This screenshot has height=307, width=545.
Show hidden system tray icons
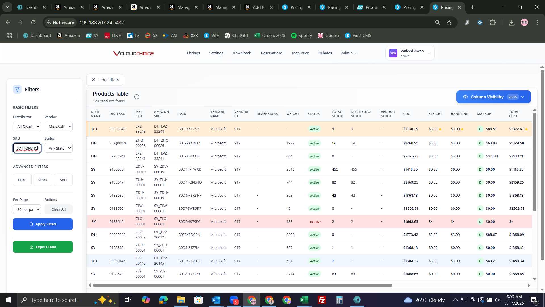[x=455, y=300]
